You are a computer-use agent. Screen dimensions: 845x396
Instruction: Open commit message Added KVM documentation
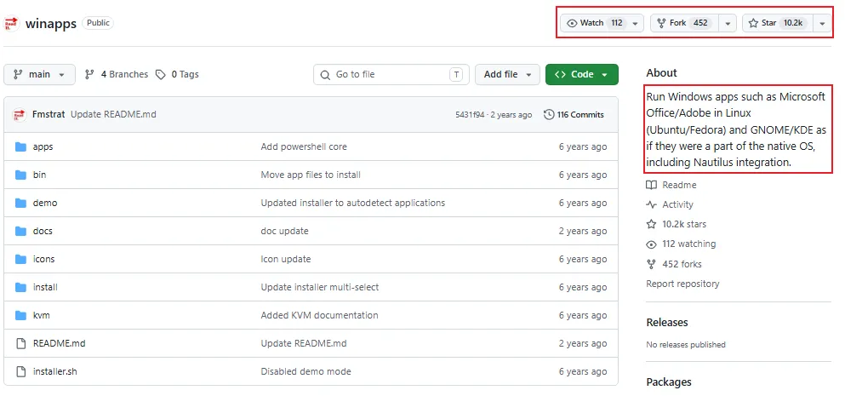[320, 315]
